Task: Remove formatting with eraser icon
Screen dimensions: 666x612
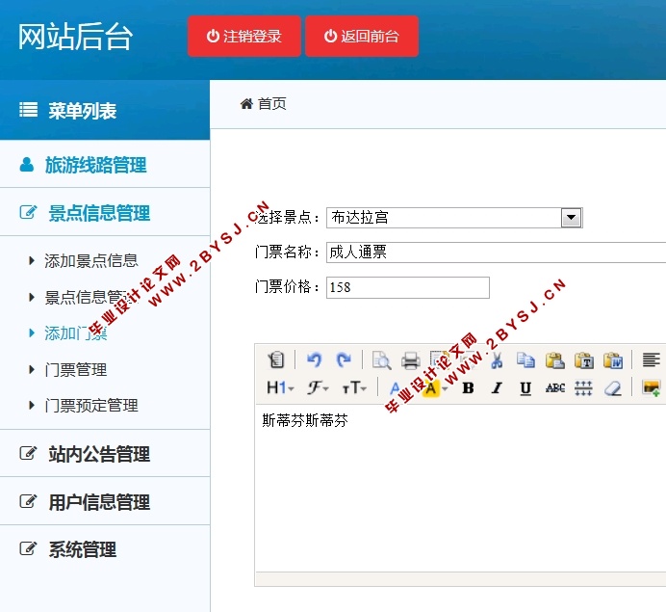Action: 612,387
